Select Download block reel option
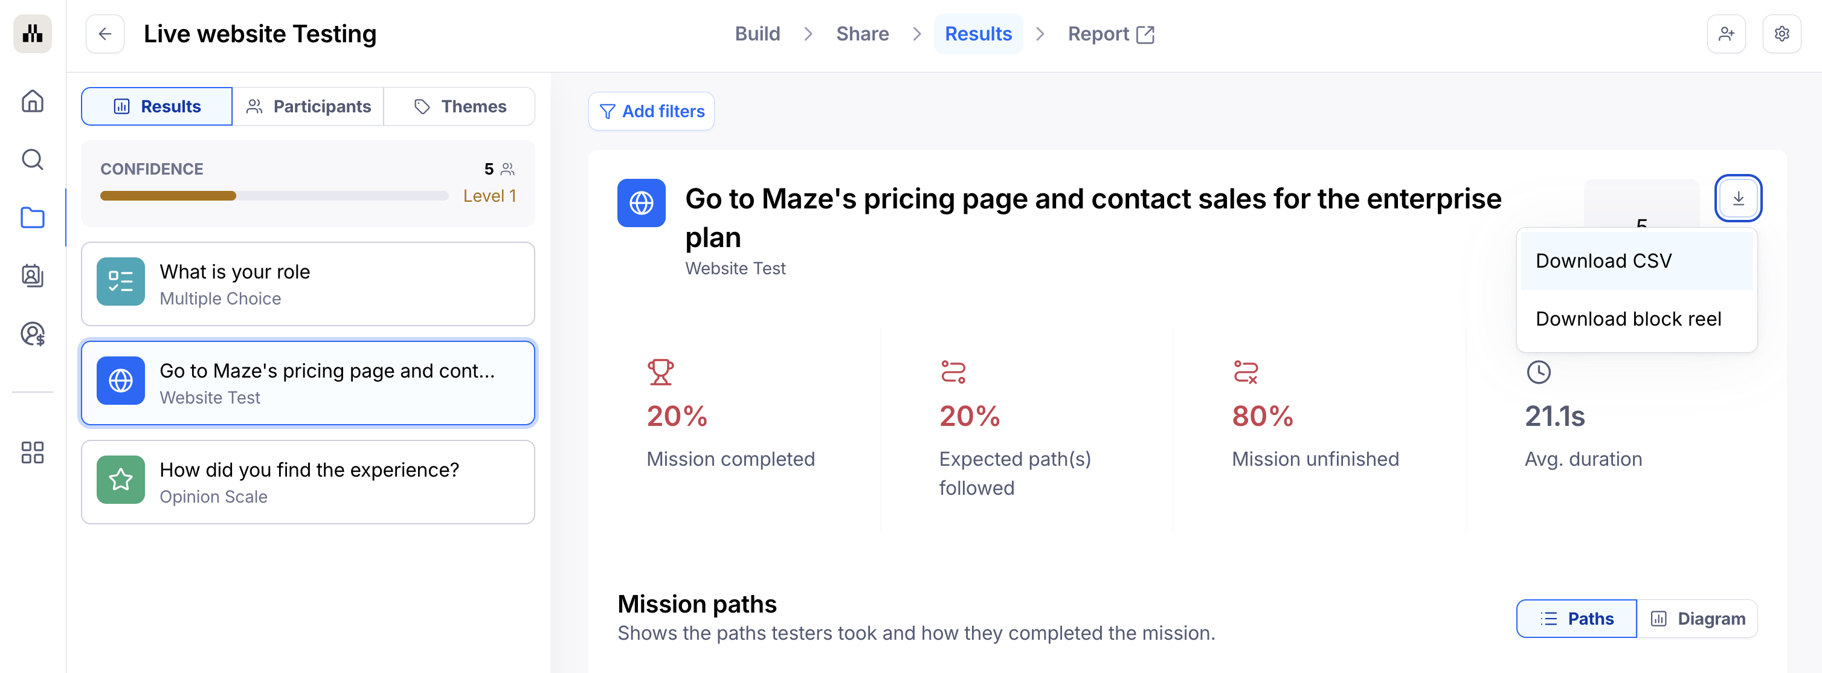The width and height of the screenshot is (1822, 673). (1628, 318)
